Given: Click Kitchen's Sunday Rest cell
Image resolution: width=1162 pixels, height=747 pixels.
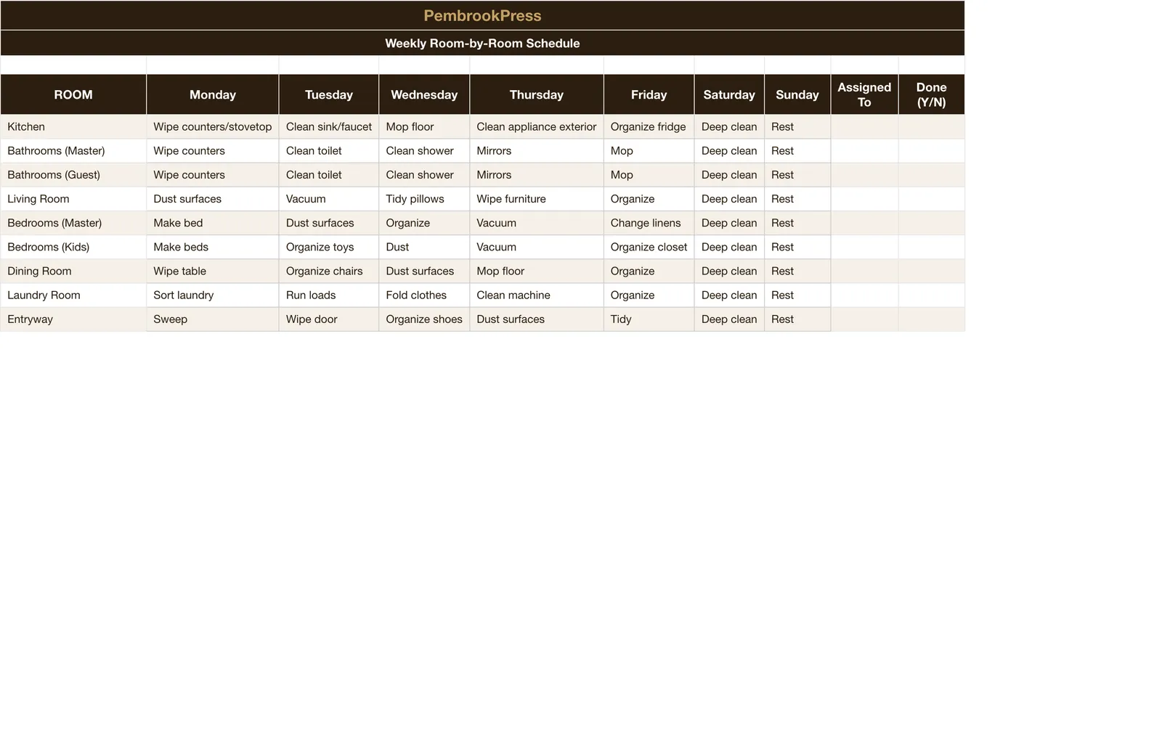Looking at the screenshot, I should pyautogui.click(x=797, y=126).
